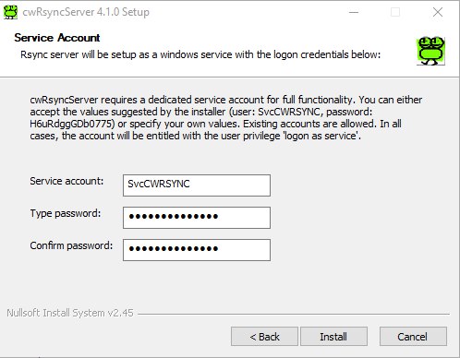
Task: Click the "Service account:" label
Action: tap(67, 181)
